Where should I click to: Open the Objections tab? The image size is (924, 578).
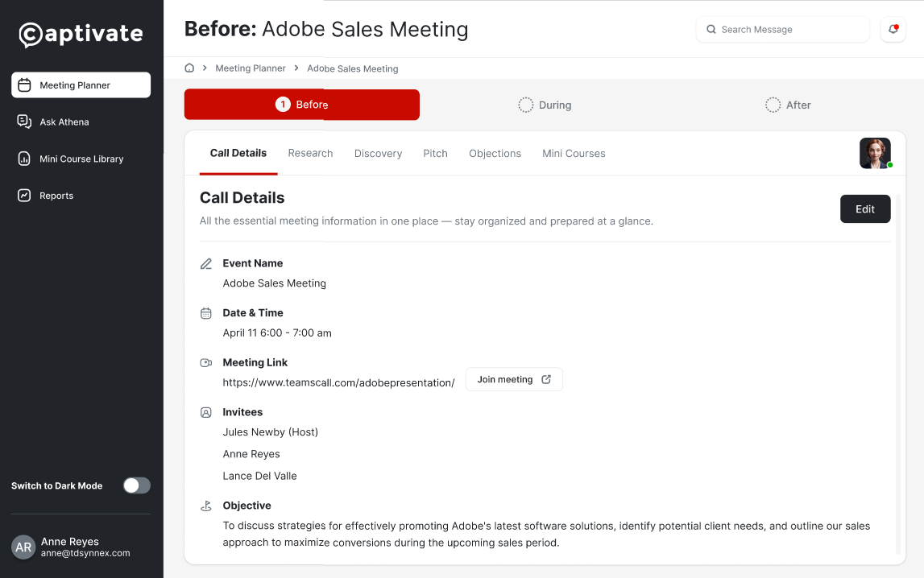pos(495,154)
